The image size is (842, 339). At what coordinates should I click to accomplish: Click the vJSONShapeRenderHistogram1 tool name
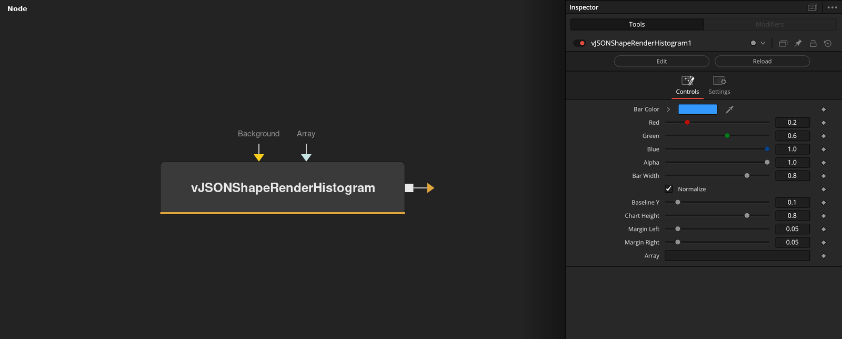coord(641,43)
